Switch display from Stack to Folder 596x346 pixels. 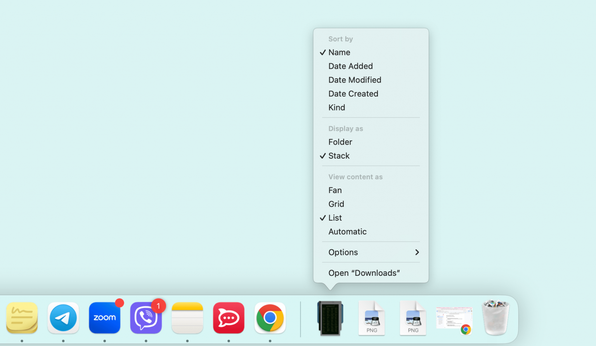tap(340, 142)
